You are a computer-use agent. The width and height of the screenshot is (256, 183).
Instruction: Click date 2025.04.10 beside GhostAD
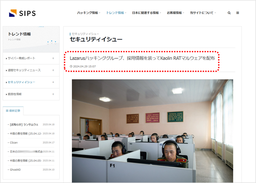coord(48,170)
